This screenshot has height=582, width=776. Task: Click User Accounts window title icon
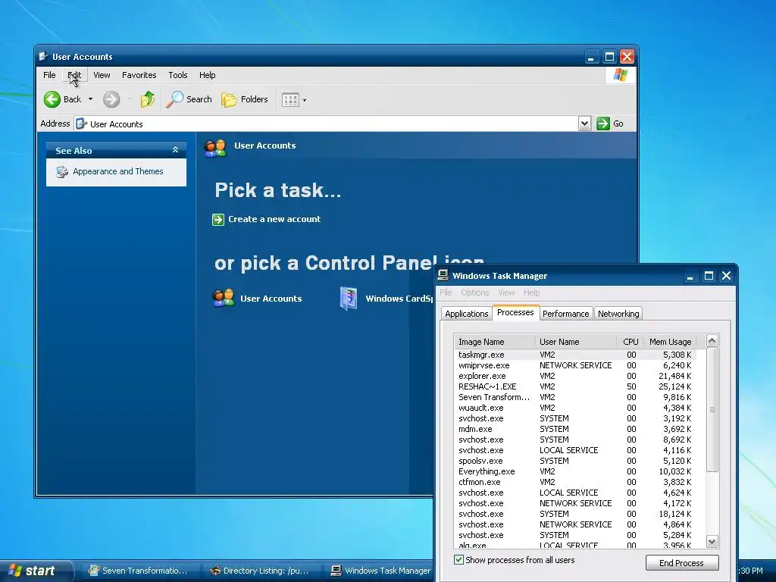pyautogui.click(x=43, y=56)
